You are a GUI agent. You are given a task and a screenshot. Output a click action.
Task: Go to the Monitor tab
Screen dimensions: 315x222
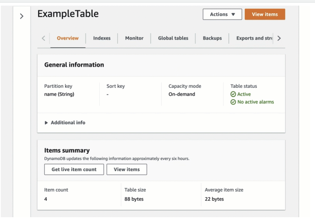click(134, 38)
